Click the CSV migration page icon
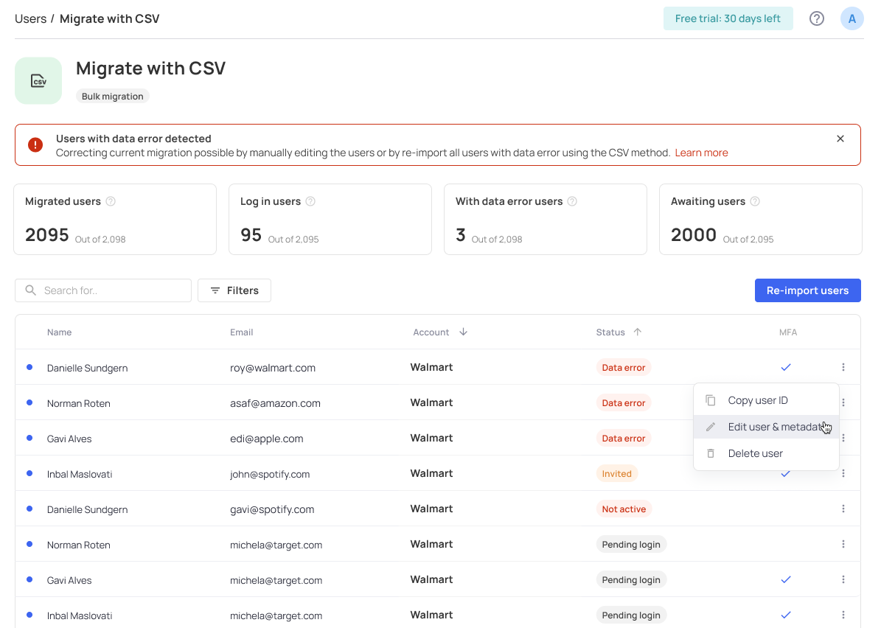This screenshot has width=881, height=628. tap(38, 80)
